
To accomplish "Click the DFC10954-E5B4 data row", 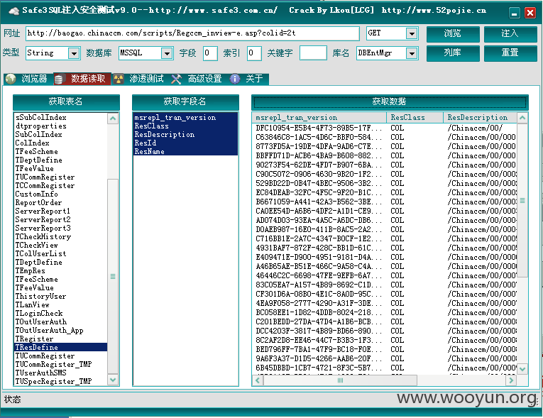I will pyautogui.click(x=385, y=128).
